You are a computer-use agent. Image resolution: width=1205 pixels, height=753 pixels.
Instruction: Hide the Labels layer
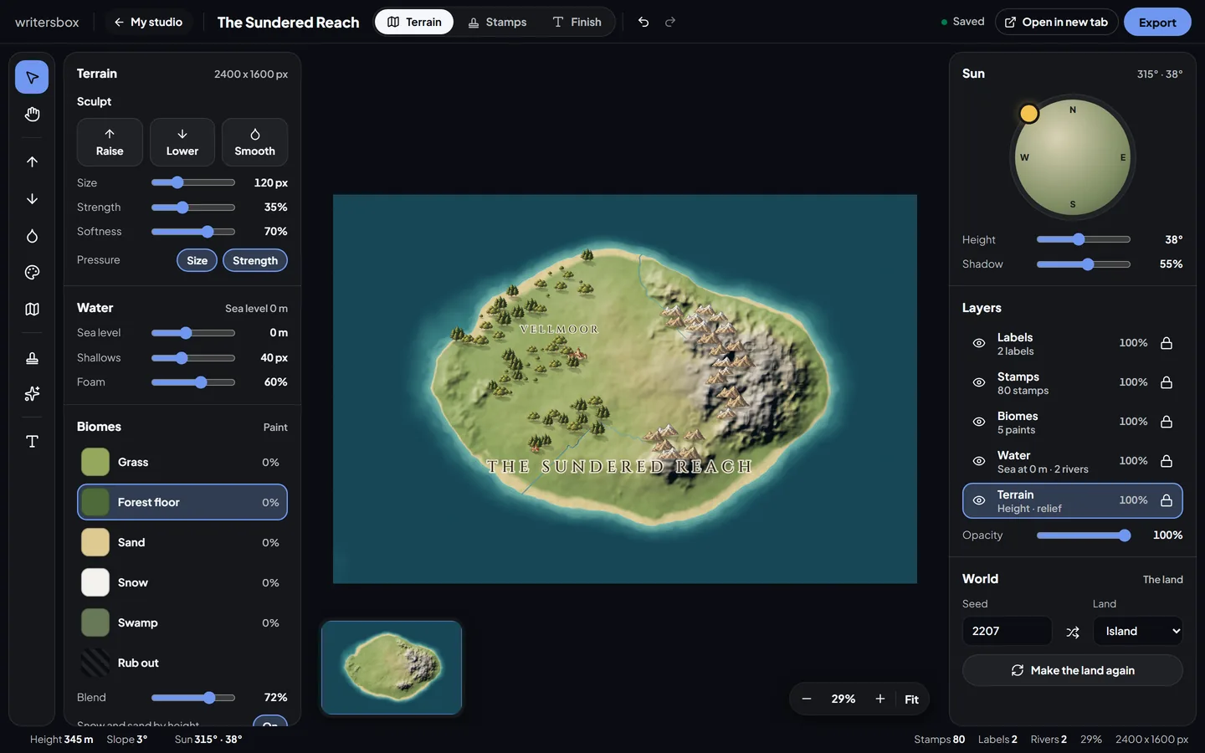click(x=979, y=343)
